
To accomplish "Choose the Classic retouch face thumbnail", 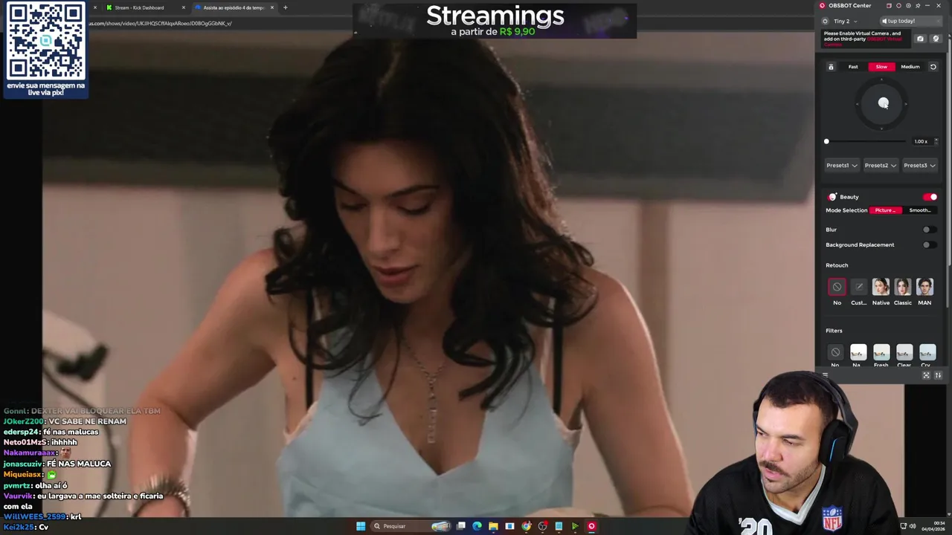I will pyautogui.click(x=903, y=287).
